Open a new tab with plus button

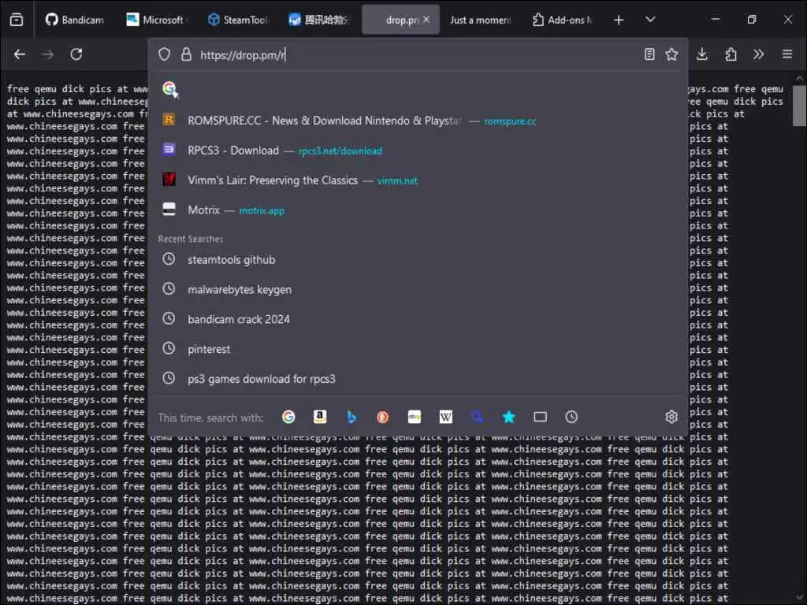pyautogui.click(x=619, y=20)
